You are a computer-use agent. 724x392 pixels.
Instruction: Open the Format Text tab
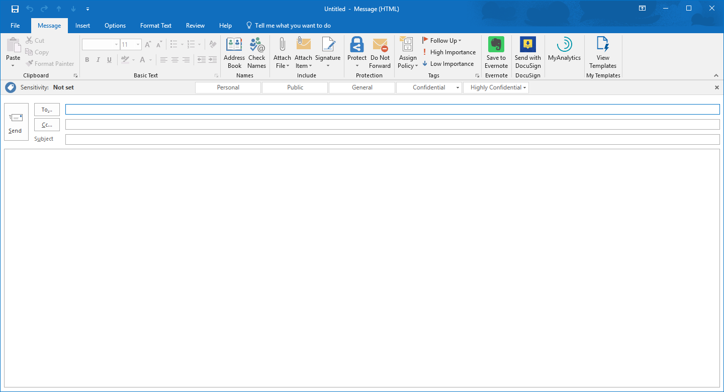tap(155, 25)
